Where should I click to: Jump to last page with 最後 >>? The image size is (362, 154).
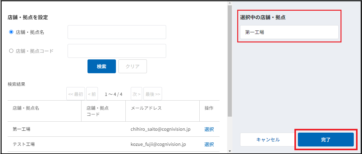[153, 94]
